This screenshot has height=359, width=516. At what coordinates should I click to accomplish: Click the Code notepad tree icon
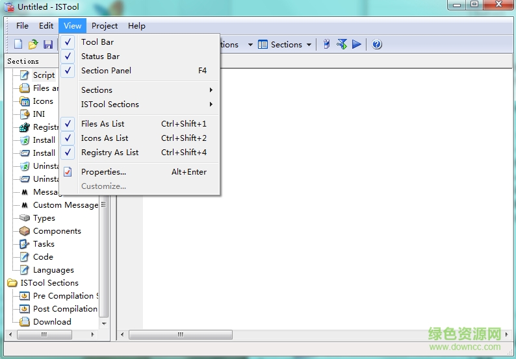[x=24, y=257]
